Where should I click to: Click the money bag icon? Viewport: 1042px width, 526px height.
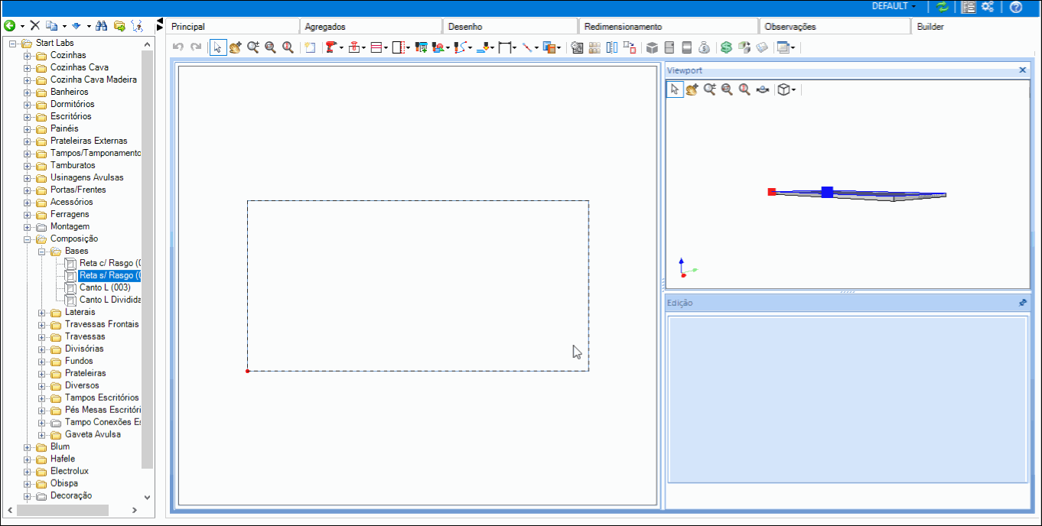[x=704, y=47]
